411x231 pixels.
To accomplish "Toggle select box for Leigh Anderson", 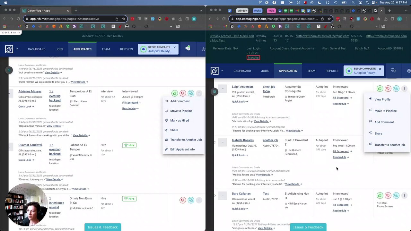I will 223,89.
